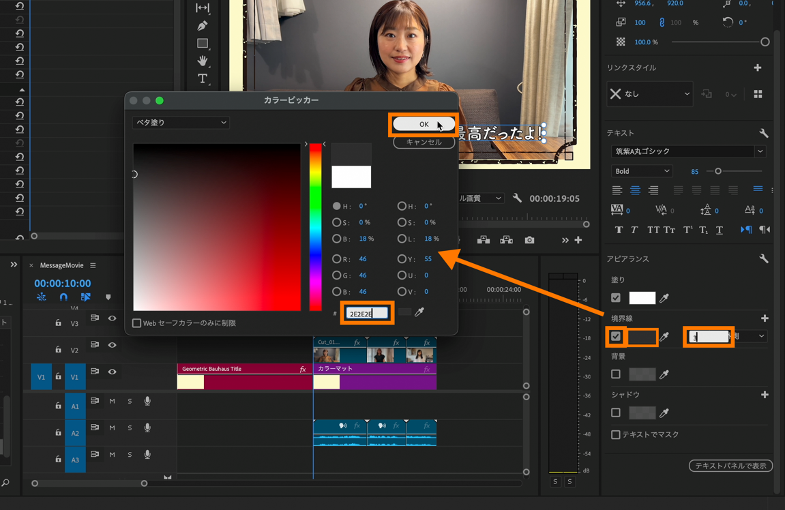Screen dimensions: 785x510
Task: Open the MessageMovie sequence panel menu
Action: (93, 265)
